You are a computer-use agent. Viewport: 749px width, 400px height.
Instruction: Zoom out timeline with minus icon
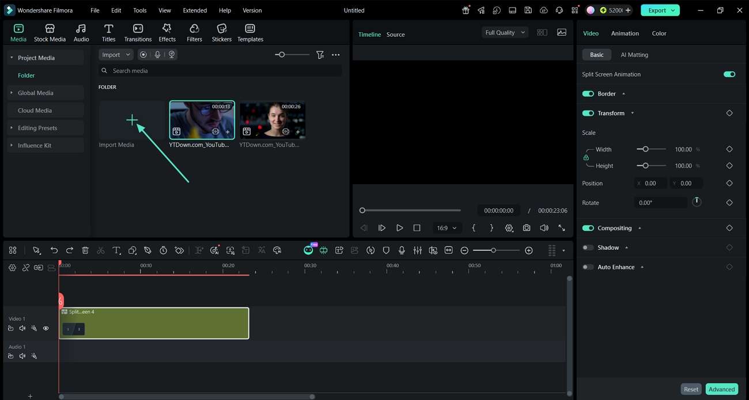[464, 250]
